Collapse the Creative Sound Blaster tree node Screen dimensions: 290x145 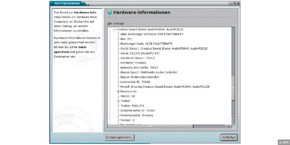[x=114, y=29]
